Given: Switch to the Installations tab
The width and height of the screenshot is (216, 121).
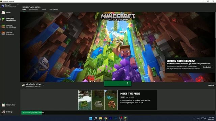Looking at the screenshot, I should pos(34,10).
